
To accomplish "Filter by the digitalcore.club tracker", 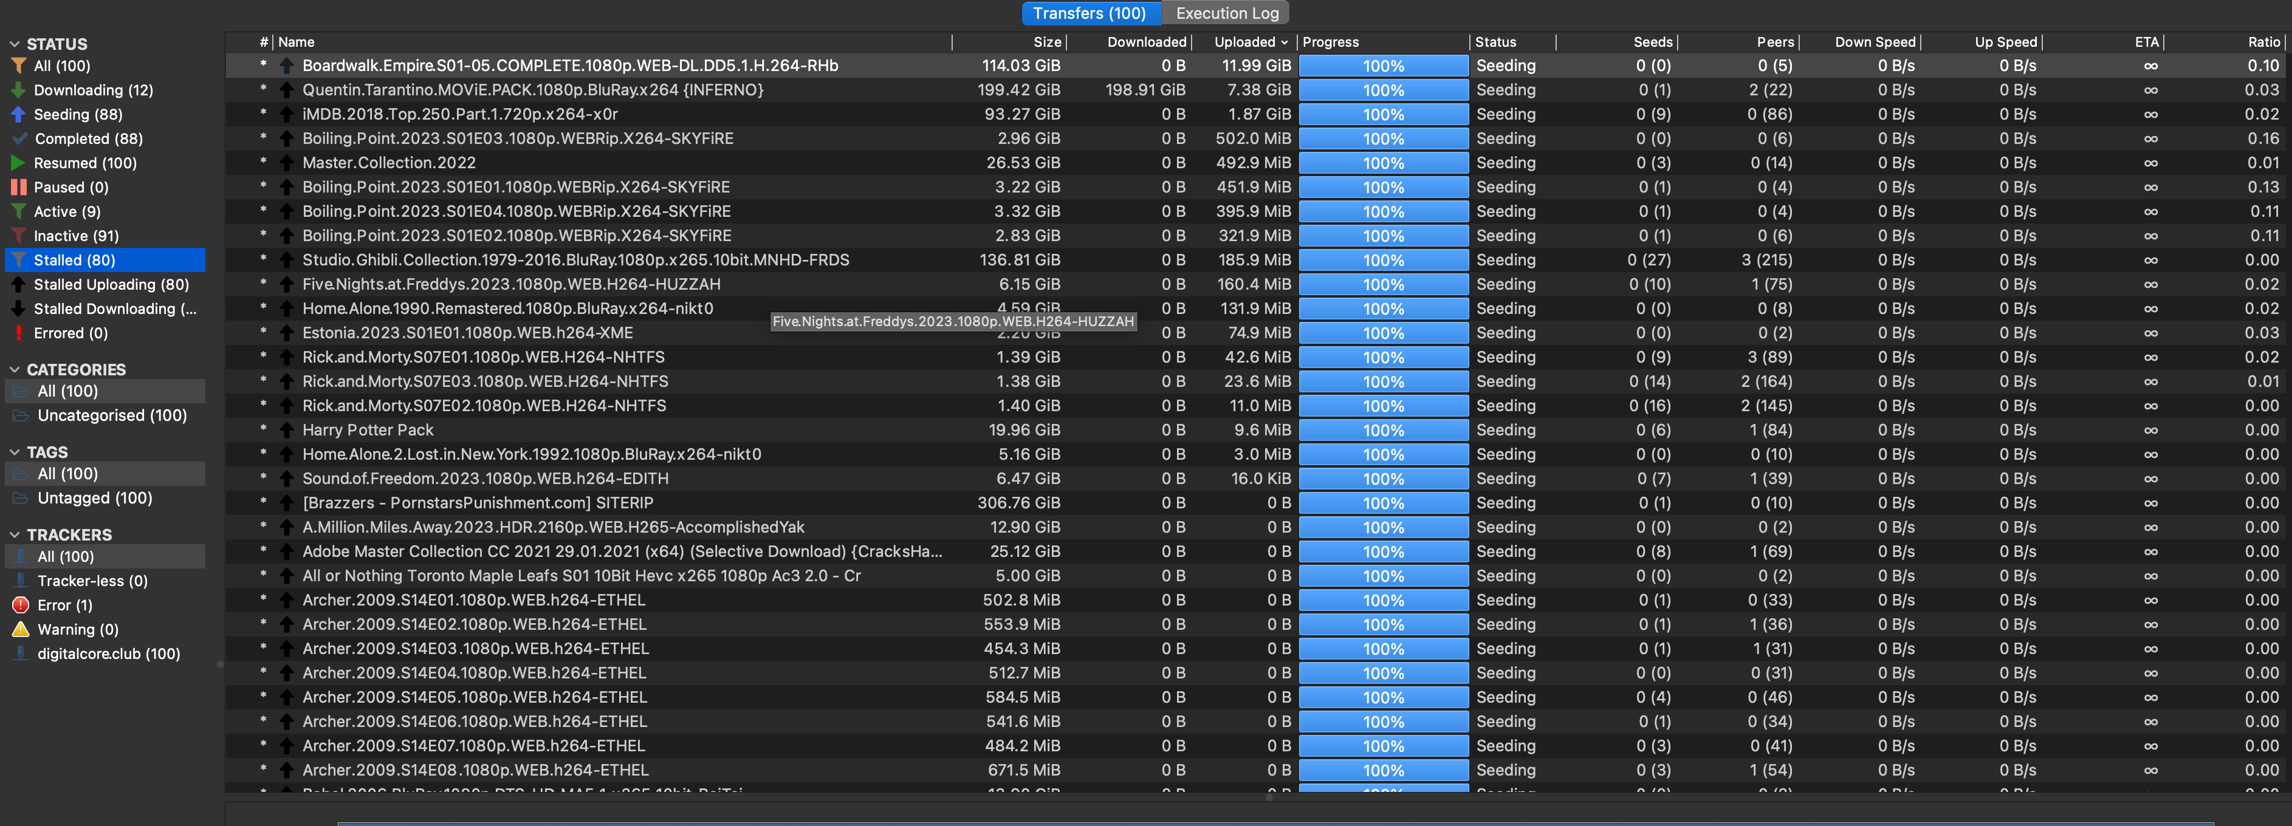I will pyautogui.click(x=109, y=654).
